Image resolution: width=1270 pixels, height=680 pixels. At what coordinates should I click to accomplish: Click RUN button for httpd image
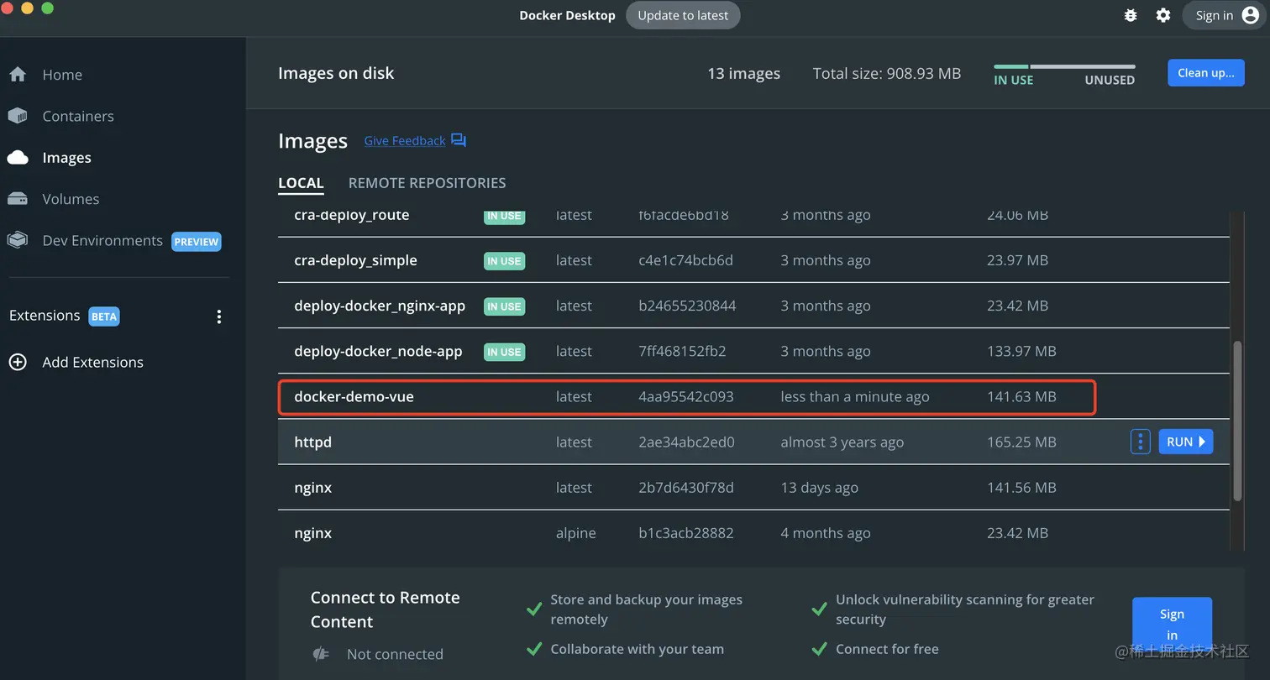coord(1185,442)
